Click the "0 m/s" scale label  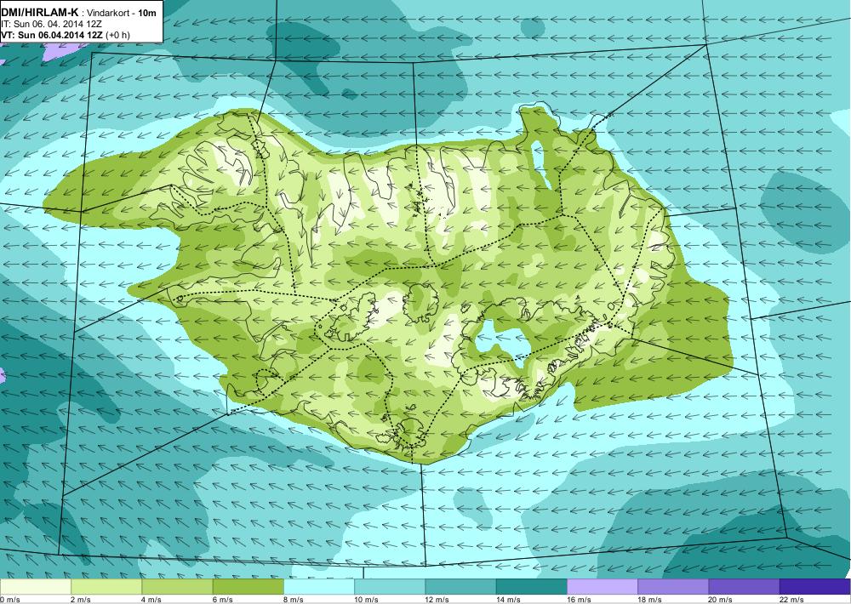pos(10,600)
